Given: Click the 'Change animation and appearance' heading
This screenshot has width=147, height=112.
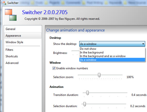Looking at the screenshot, I should tap(75, 30).
